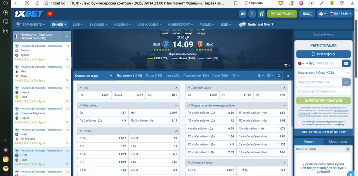Choose По телефону registration method

(x=323, y=54)
